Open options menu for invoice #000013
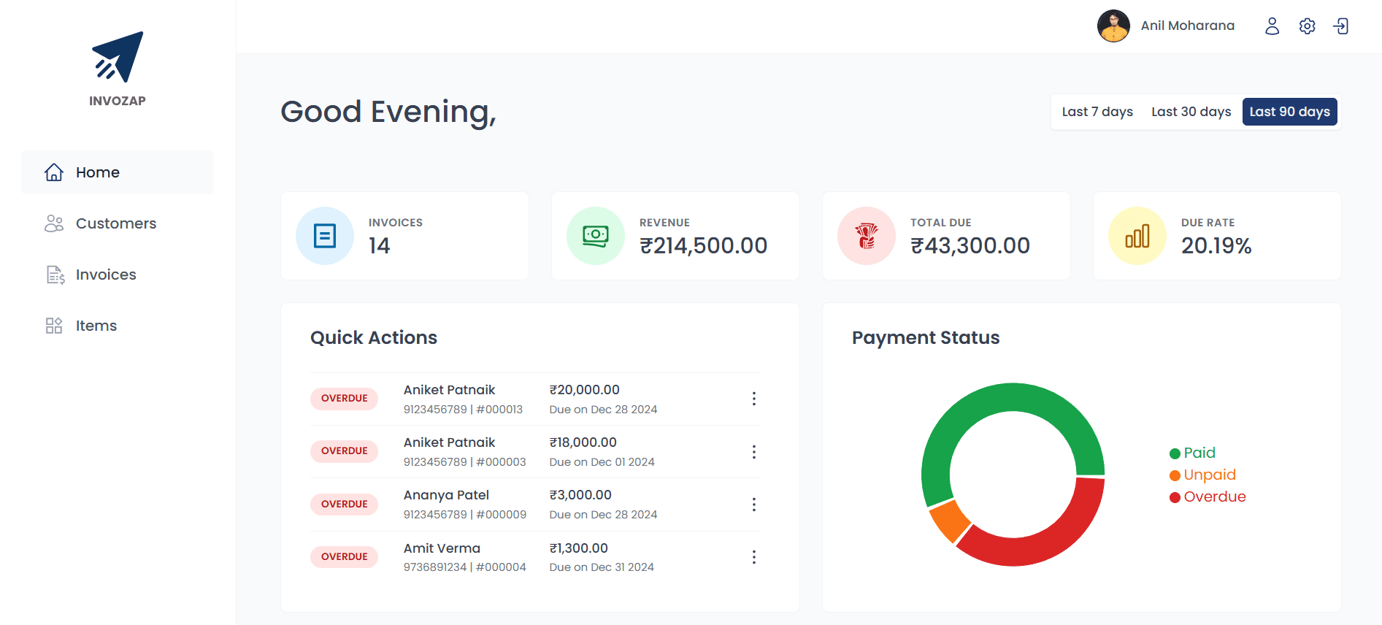Image resolution: width=1382 pixels, height=625 pixels. (x=754, y=399)
